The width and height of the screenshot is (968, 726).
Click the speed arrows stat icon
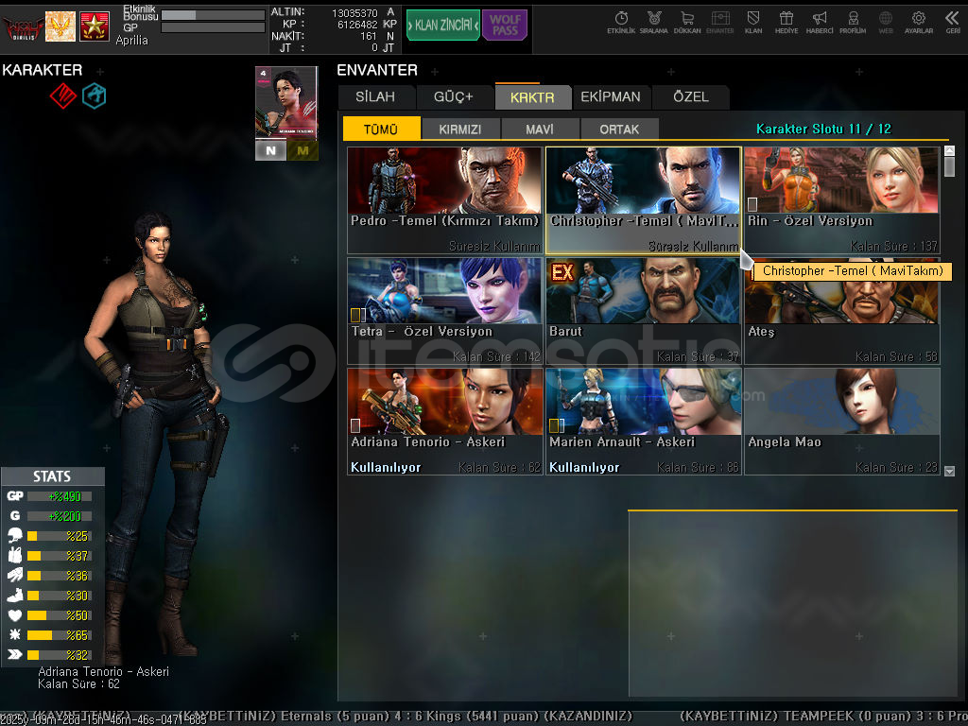[x=15, y=654]
